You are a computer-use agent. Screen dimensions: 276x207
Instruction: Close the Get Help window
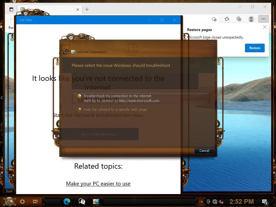point(174,20)
